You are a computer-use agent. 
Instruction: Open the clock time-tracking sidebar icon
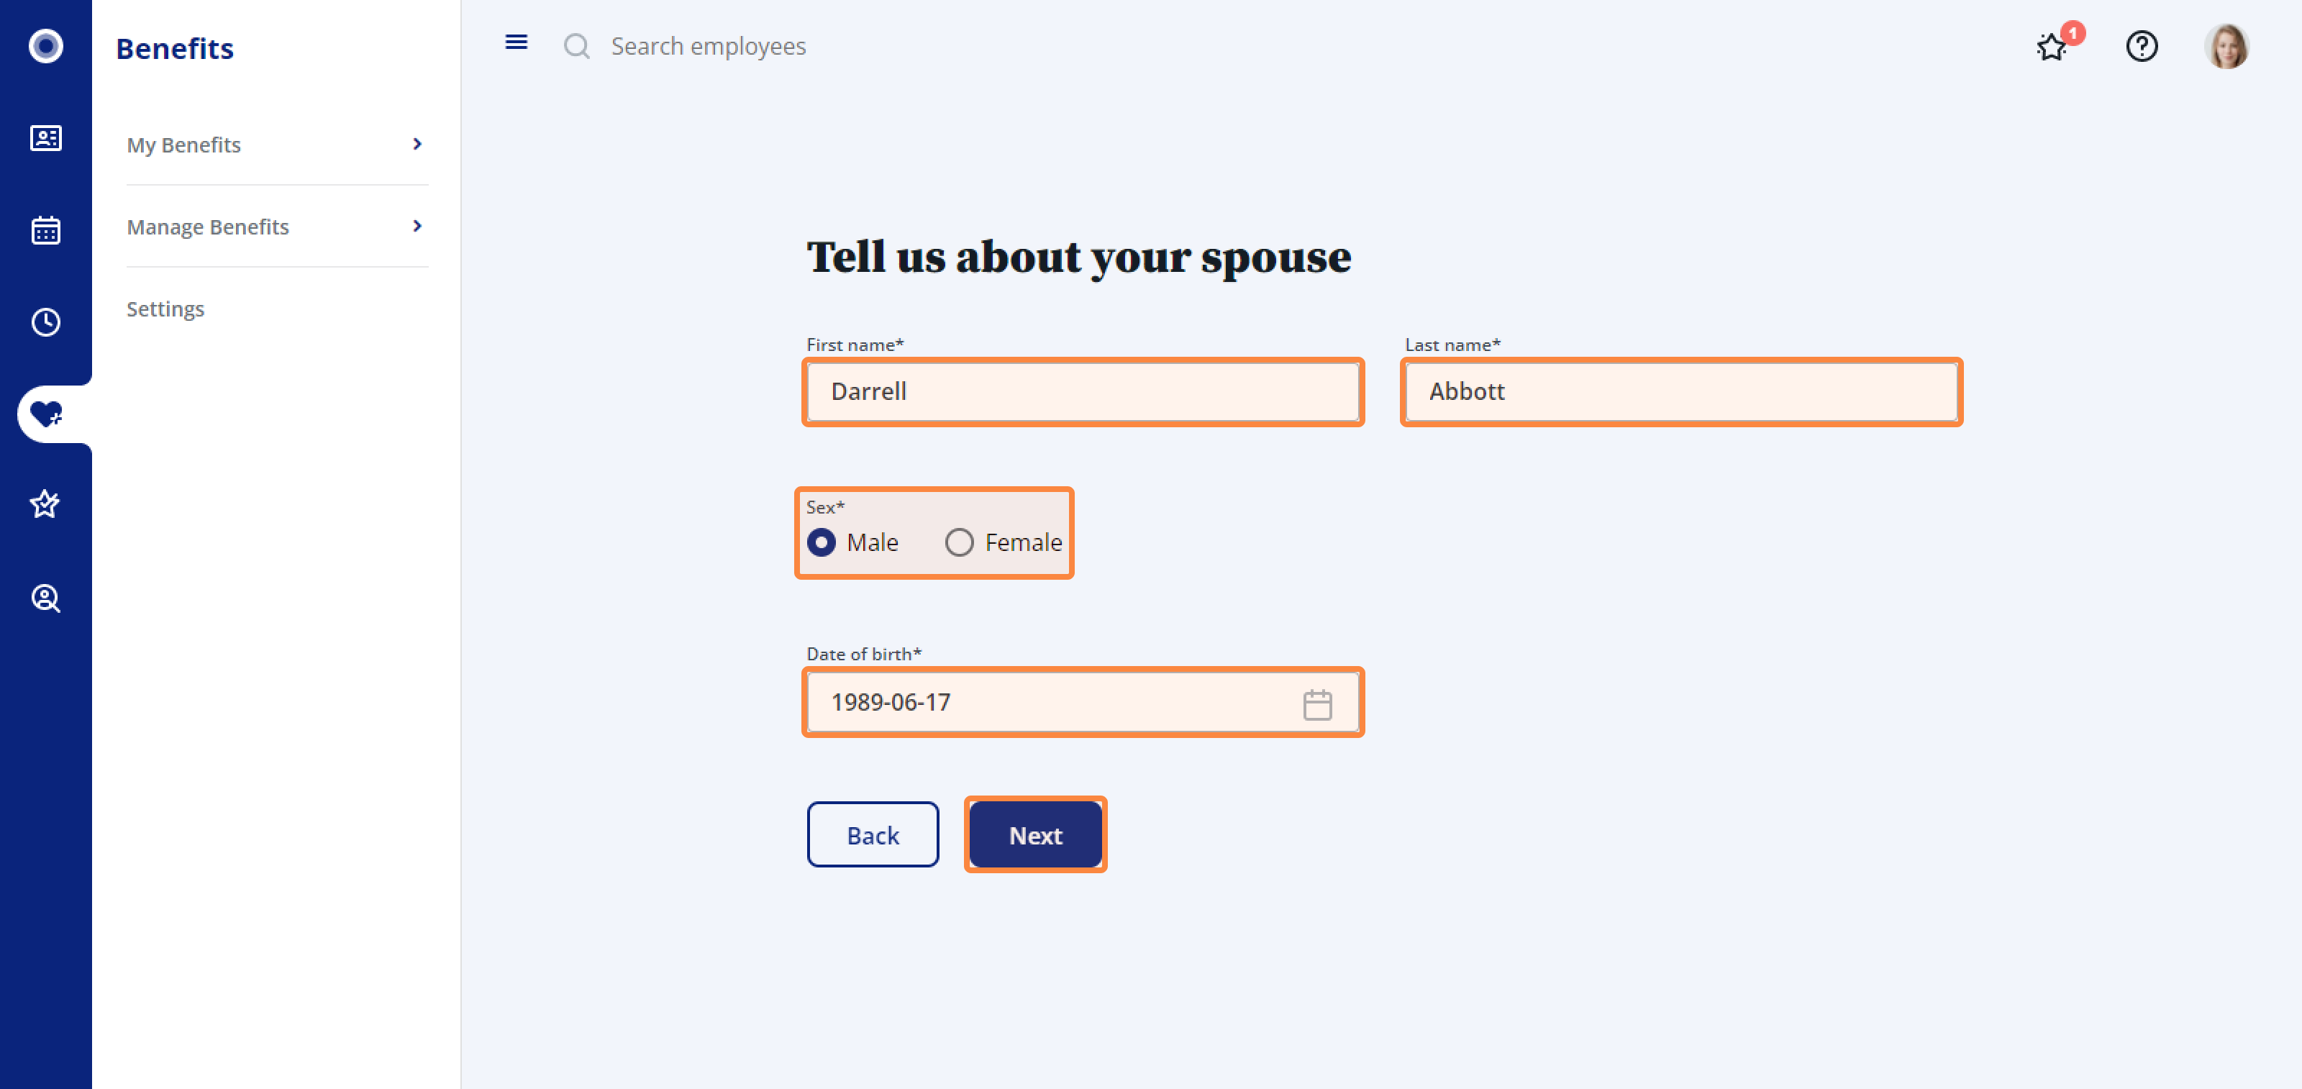(x=45, y=322)
